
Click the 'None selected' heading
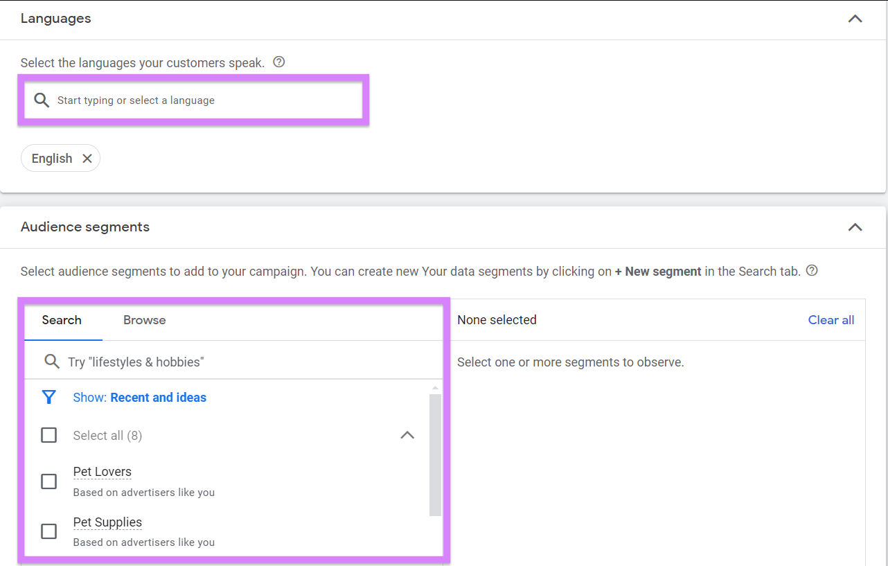tap(497, 320)
